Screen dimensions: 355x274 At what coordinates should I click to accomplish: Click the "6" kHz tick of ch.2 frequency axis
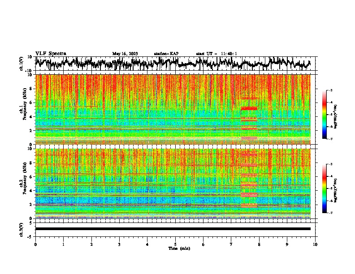click(31, 176)
